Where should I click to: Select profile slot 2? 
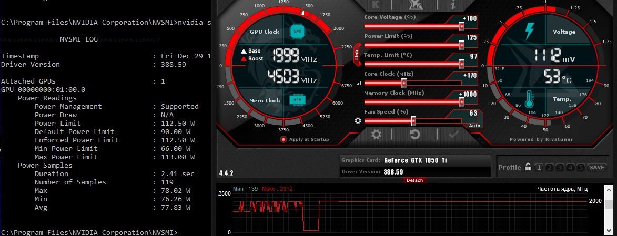pyautogui.click(x=549, y=168)
